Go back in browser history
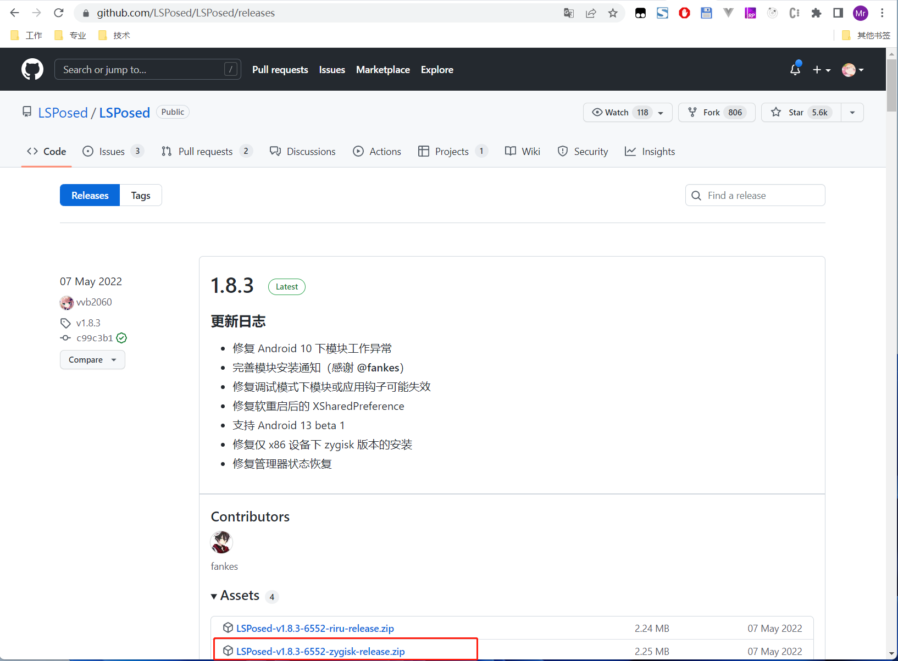898x661 pixels. click(15, 13)
